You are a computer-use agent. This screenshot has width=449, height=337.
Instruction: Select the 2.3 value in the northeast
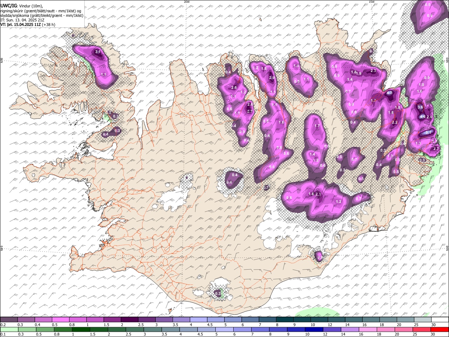(373, 71)
